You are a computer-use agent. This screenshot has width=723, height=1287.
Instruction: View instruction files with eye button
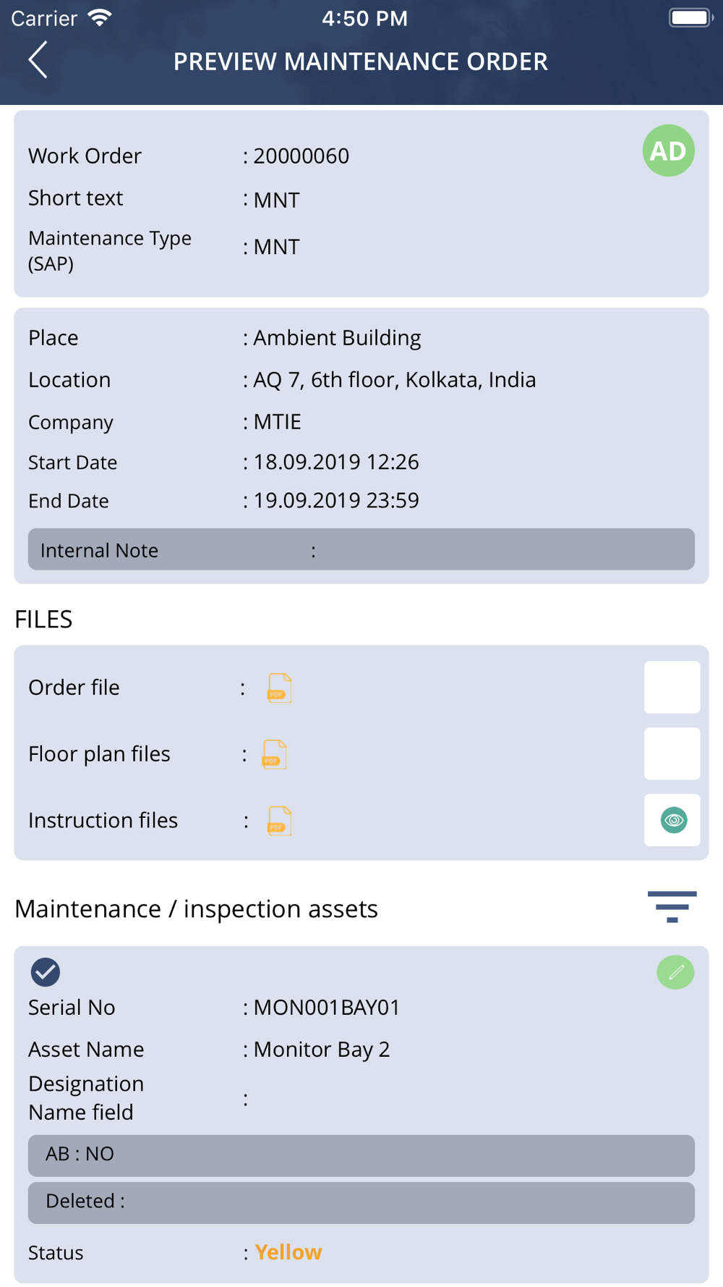tap(672, 820)
